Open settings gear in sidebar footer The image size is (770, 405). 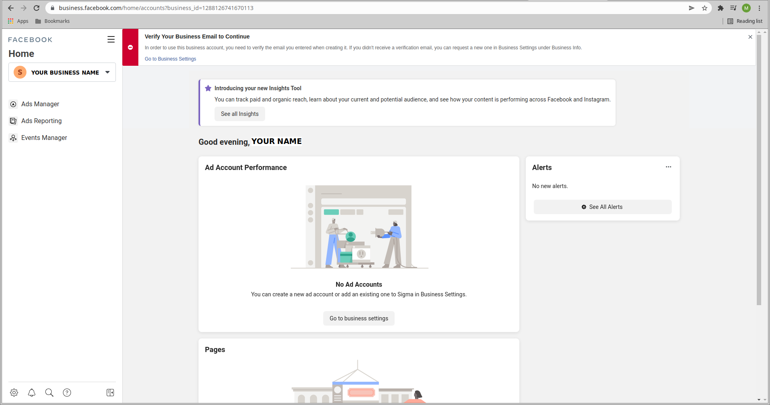pyautogui.click(x=14, y=393)
